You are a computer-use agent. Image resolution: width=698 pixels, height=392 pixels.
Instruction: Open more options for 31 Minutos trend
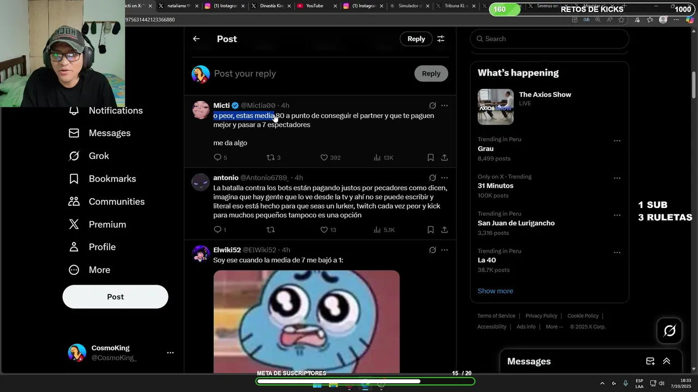tap(617, 178)
